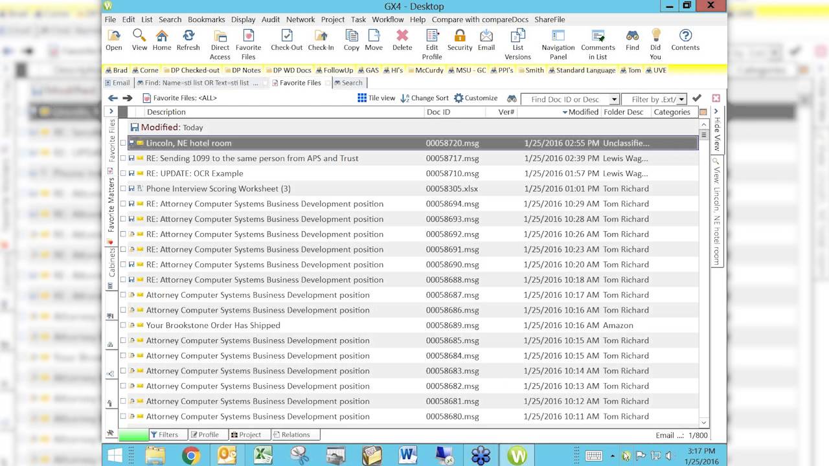The height and width of the screenshot is (466, 829).
Task: Toggle the Navigation Panel
Action: (558, 45)
